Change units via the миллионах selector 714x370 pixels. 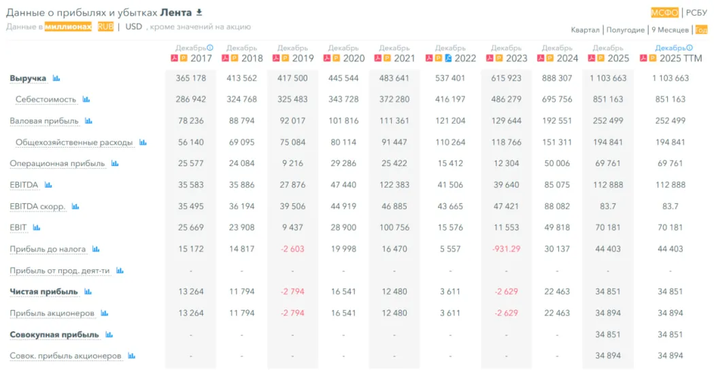(x=68, y=27)
